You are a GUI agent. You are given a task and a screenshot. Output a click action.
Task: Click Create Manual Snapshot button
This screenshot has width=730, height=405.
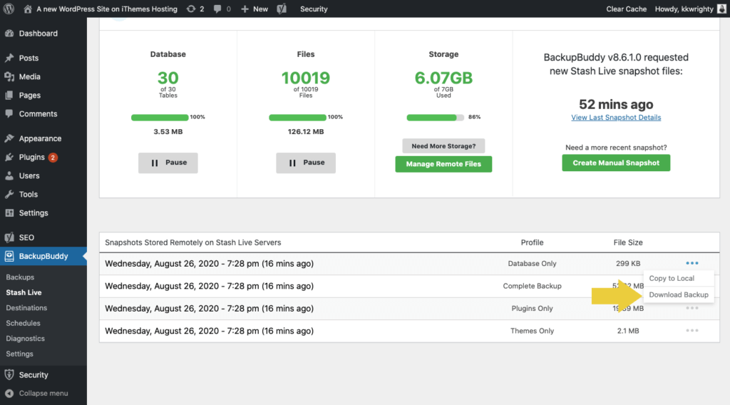click(616, 163)
